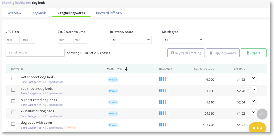This screenshot has width=274, height=136.
Task: Click the Phrase tag for 'super cute dog beds'
Action: 113,91
